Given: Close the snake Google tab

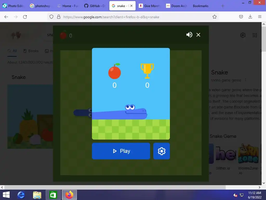Looking at the screenshot, I should [131, 6].
